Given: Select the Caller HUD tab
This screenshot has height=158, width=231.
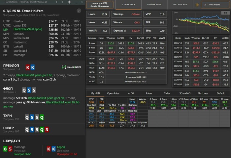Looking at the screenshot, I should tap(167, 93).
